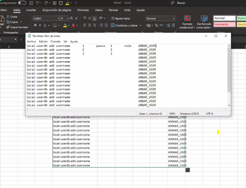Click the Copiar button
Screen dimensions: 246x188
12,22
